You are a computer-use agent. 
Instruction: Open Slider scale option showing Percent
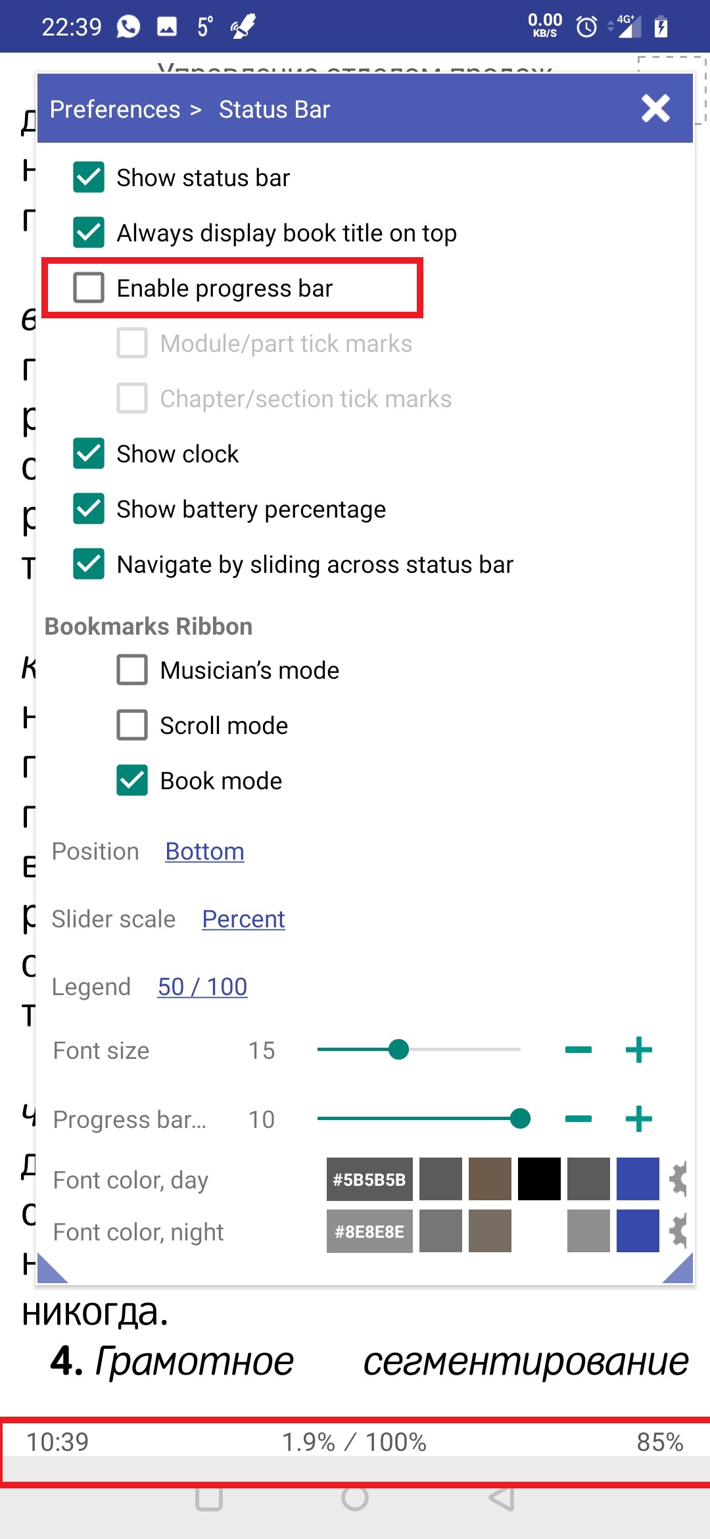pos(243,919)
